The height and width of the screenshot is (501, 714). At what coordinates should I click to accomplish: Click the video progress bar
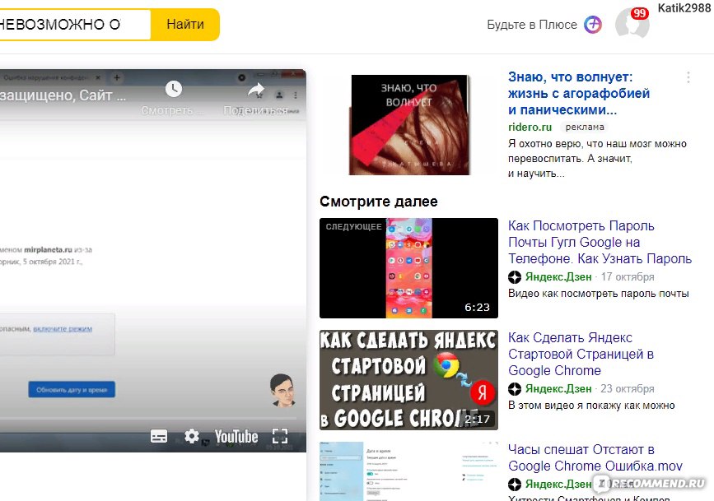pyautogui.click(x=148, y=418)
